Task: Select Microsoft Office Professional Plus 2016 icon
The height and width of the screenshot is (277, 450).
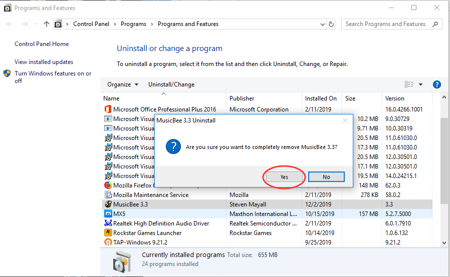Action: 108,109
